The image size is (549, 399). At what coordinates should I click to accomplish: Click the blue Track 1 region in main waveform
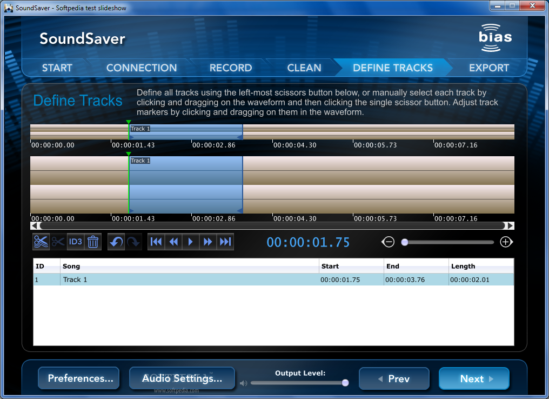point(185,184)
